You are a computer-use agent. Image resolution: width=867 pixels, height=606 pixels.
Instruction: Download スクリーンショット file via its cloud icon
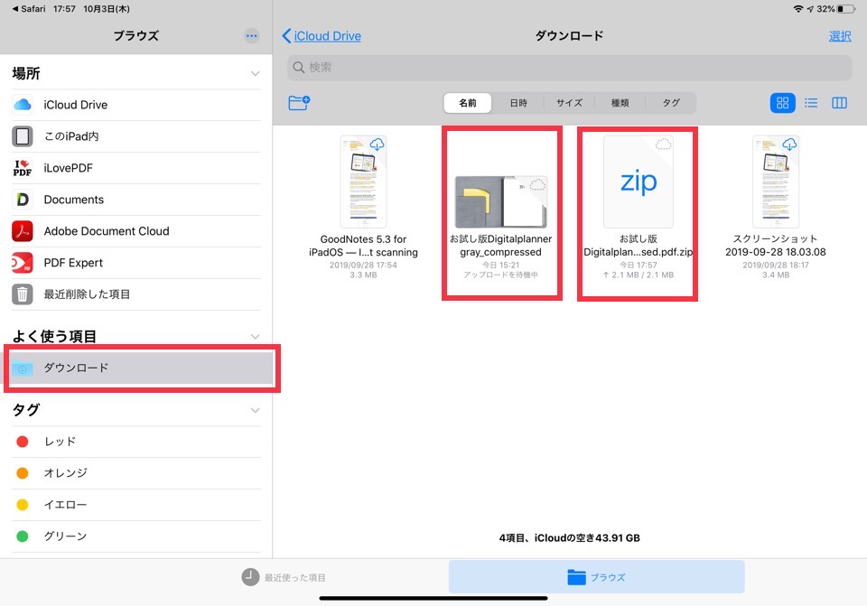[x=789, y=145]
